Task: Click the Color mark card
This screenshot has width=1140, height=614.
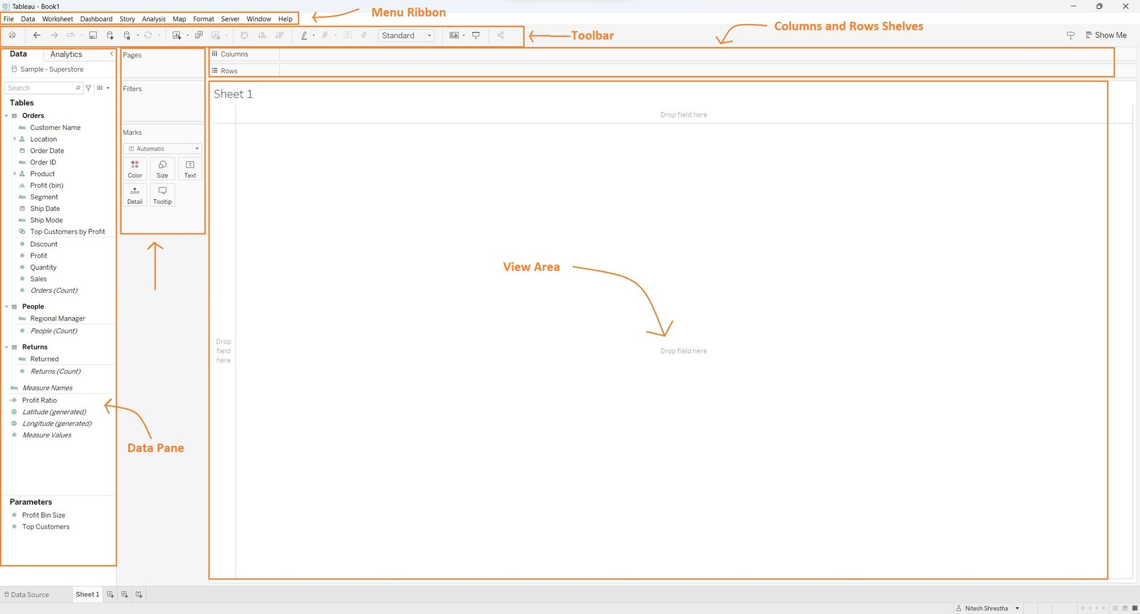Action: click(x=135, y=169)
